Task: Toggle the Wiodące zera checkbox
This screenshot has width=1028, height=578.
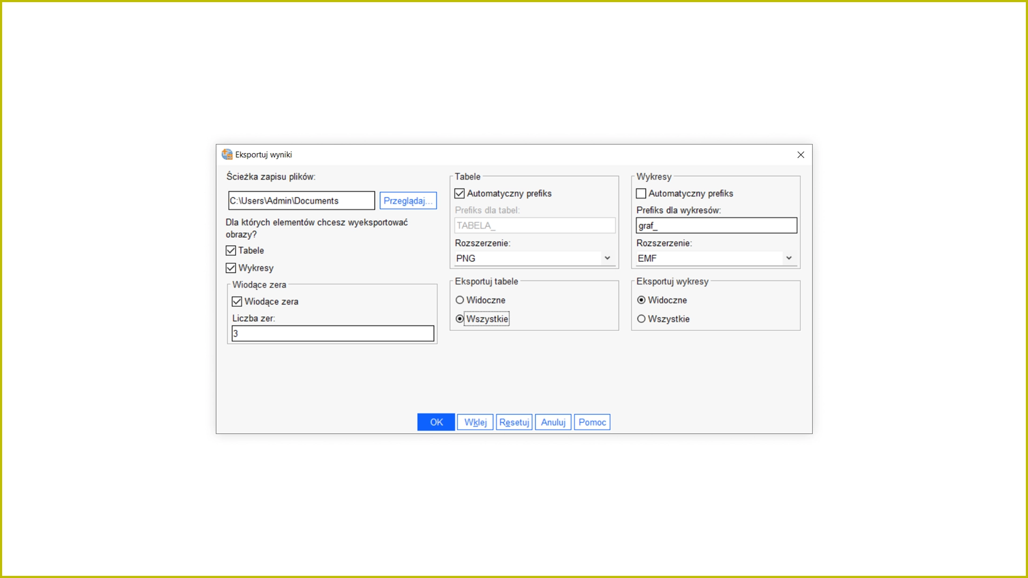Action: (x=237, y=302)
